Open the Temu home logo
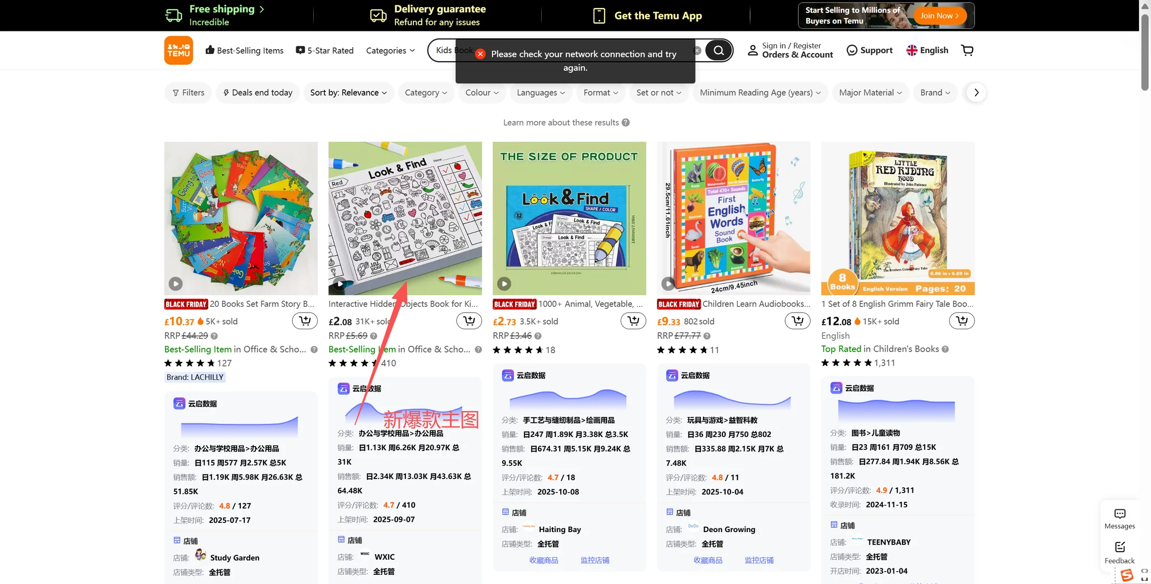The height and width of the screenshot is (584, 1151). [x=179, y=50]
